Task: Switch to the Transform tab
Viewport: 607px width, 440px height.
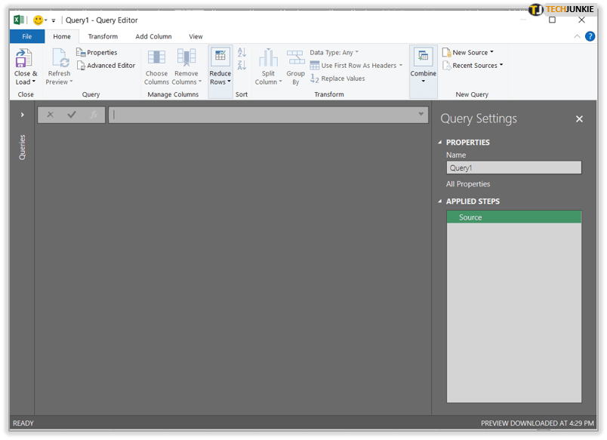Action: 103,36
